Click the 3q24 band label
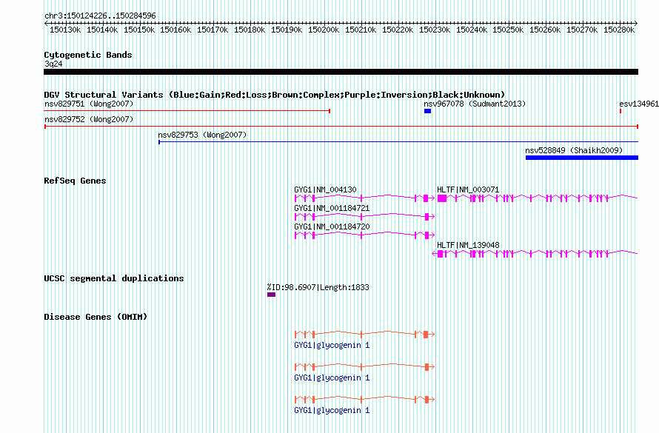Image resolution: width=659 pixels, height=433 pixels. [x=53, y=64]
